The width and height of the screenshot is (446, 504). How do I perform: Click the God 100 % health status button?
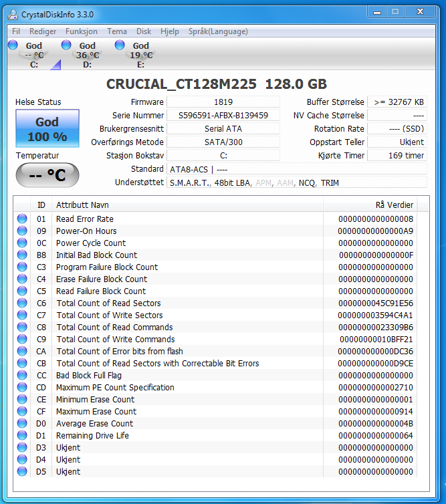47,128
